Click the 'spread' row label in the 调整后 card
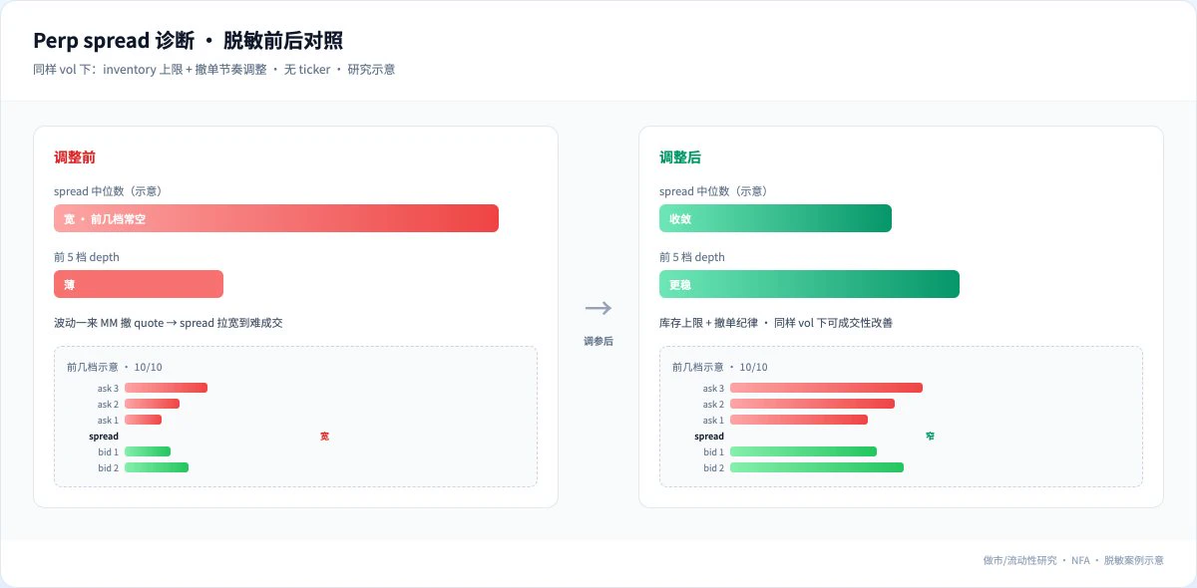Viewport: 1197px width, 588px height. (x=709, y=436)
